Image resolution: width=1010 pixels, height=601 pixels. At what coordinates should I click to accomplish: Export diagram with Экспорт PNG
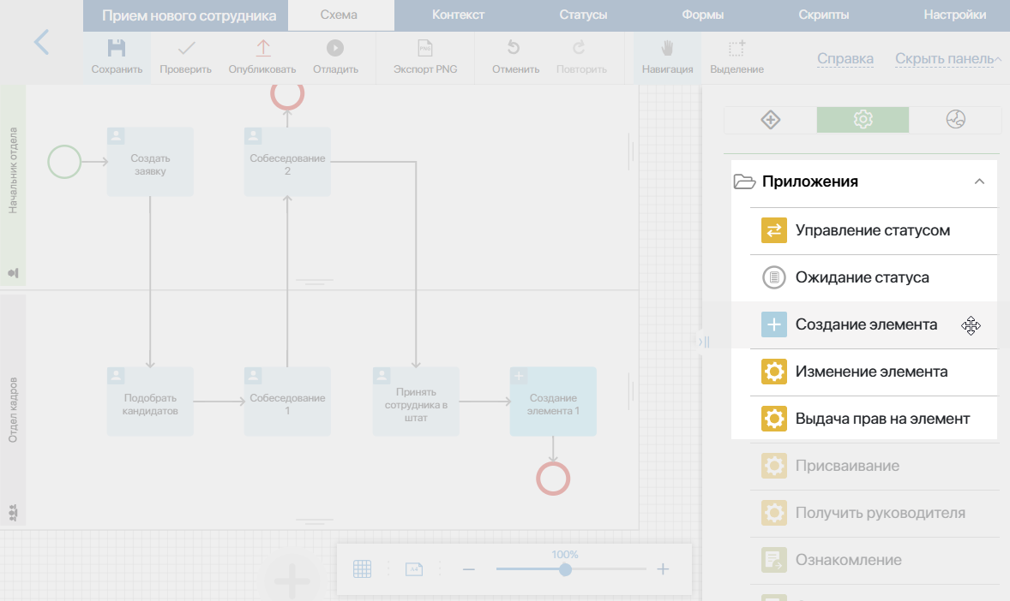pyautogui.click(x=425, y=57)
